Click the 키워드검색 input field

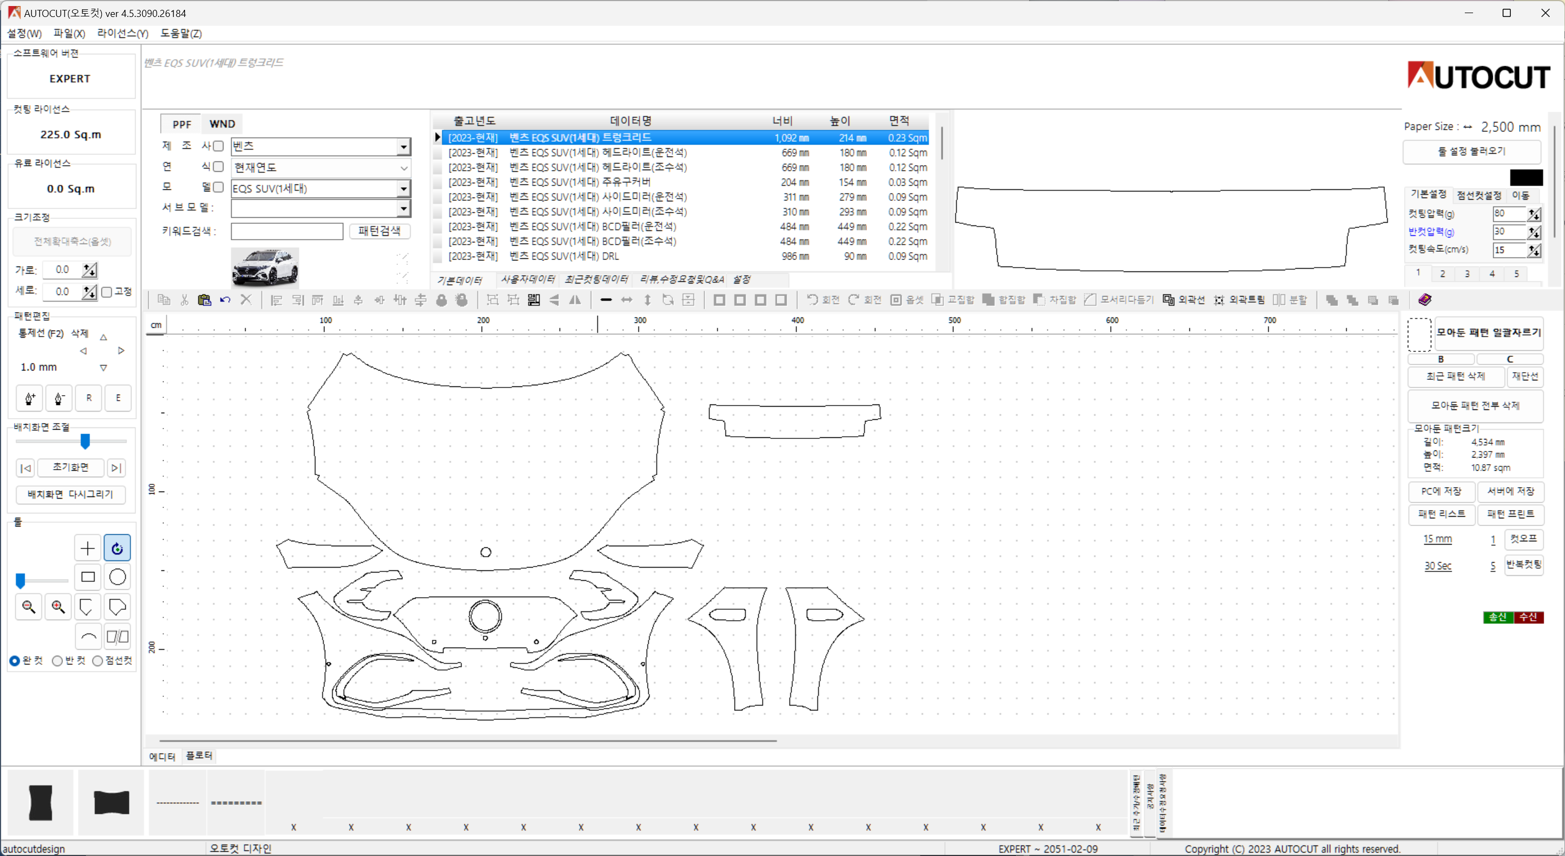(x=287, y=231)
